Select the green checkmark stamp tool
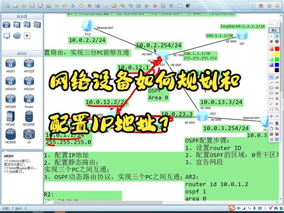This screenshot has height=213, width=284. (271, 104)
